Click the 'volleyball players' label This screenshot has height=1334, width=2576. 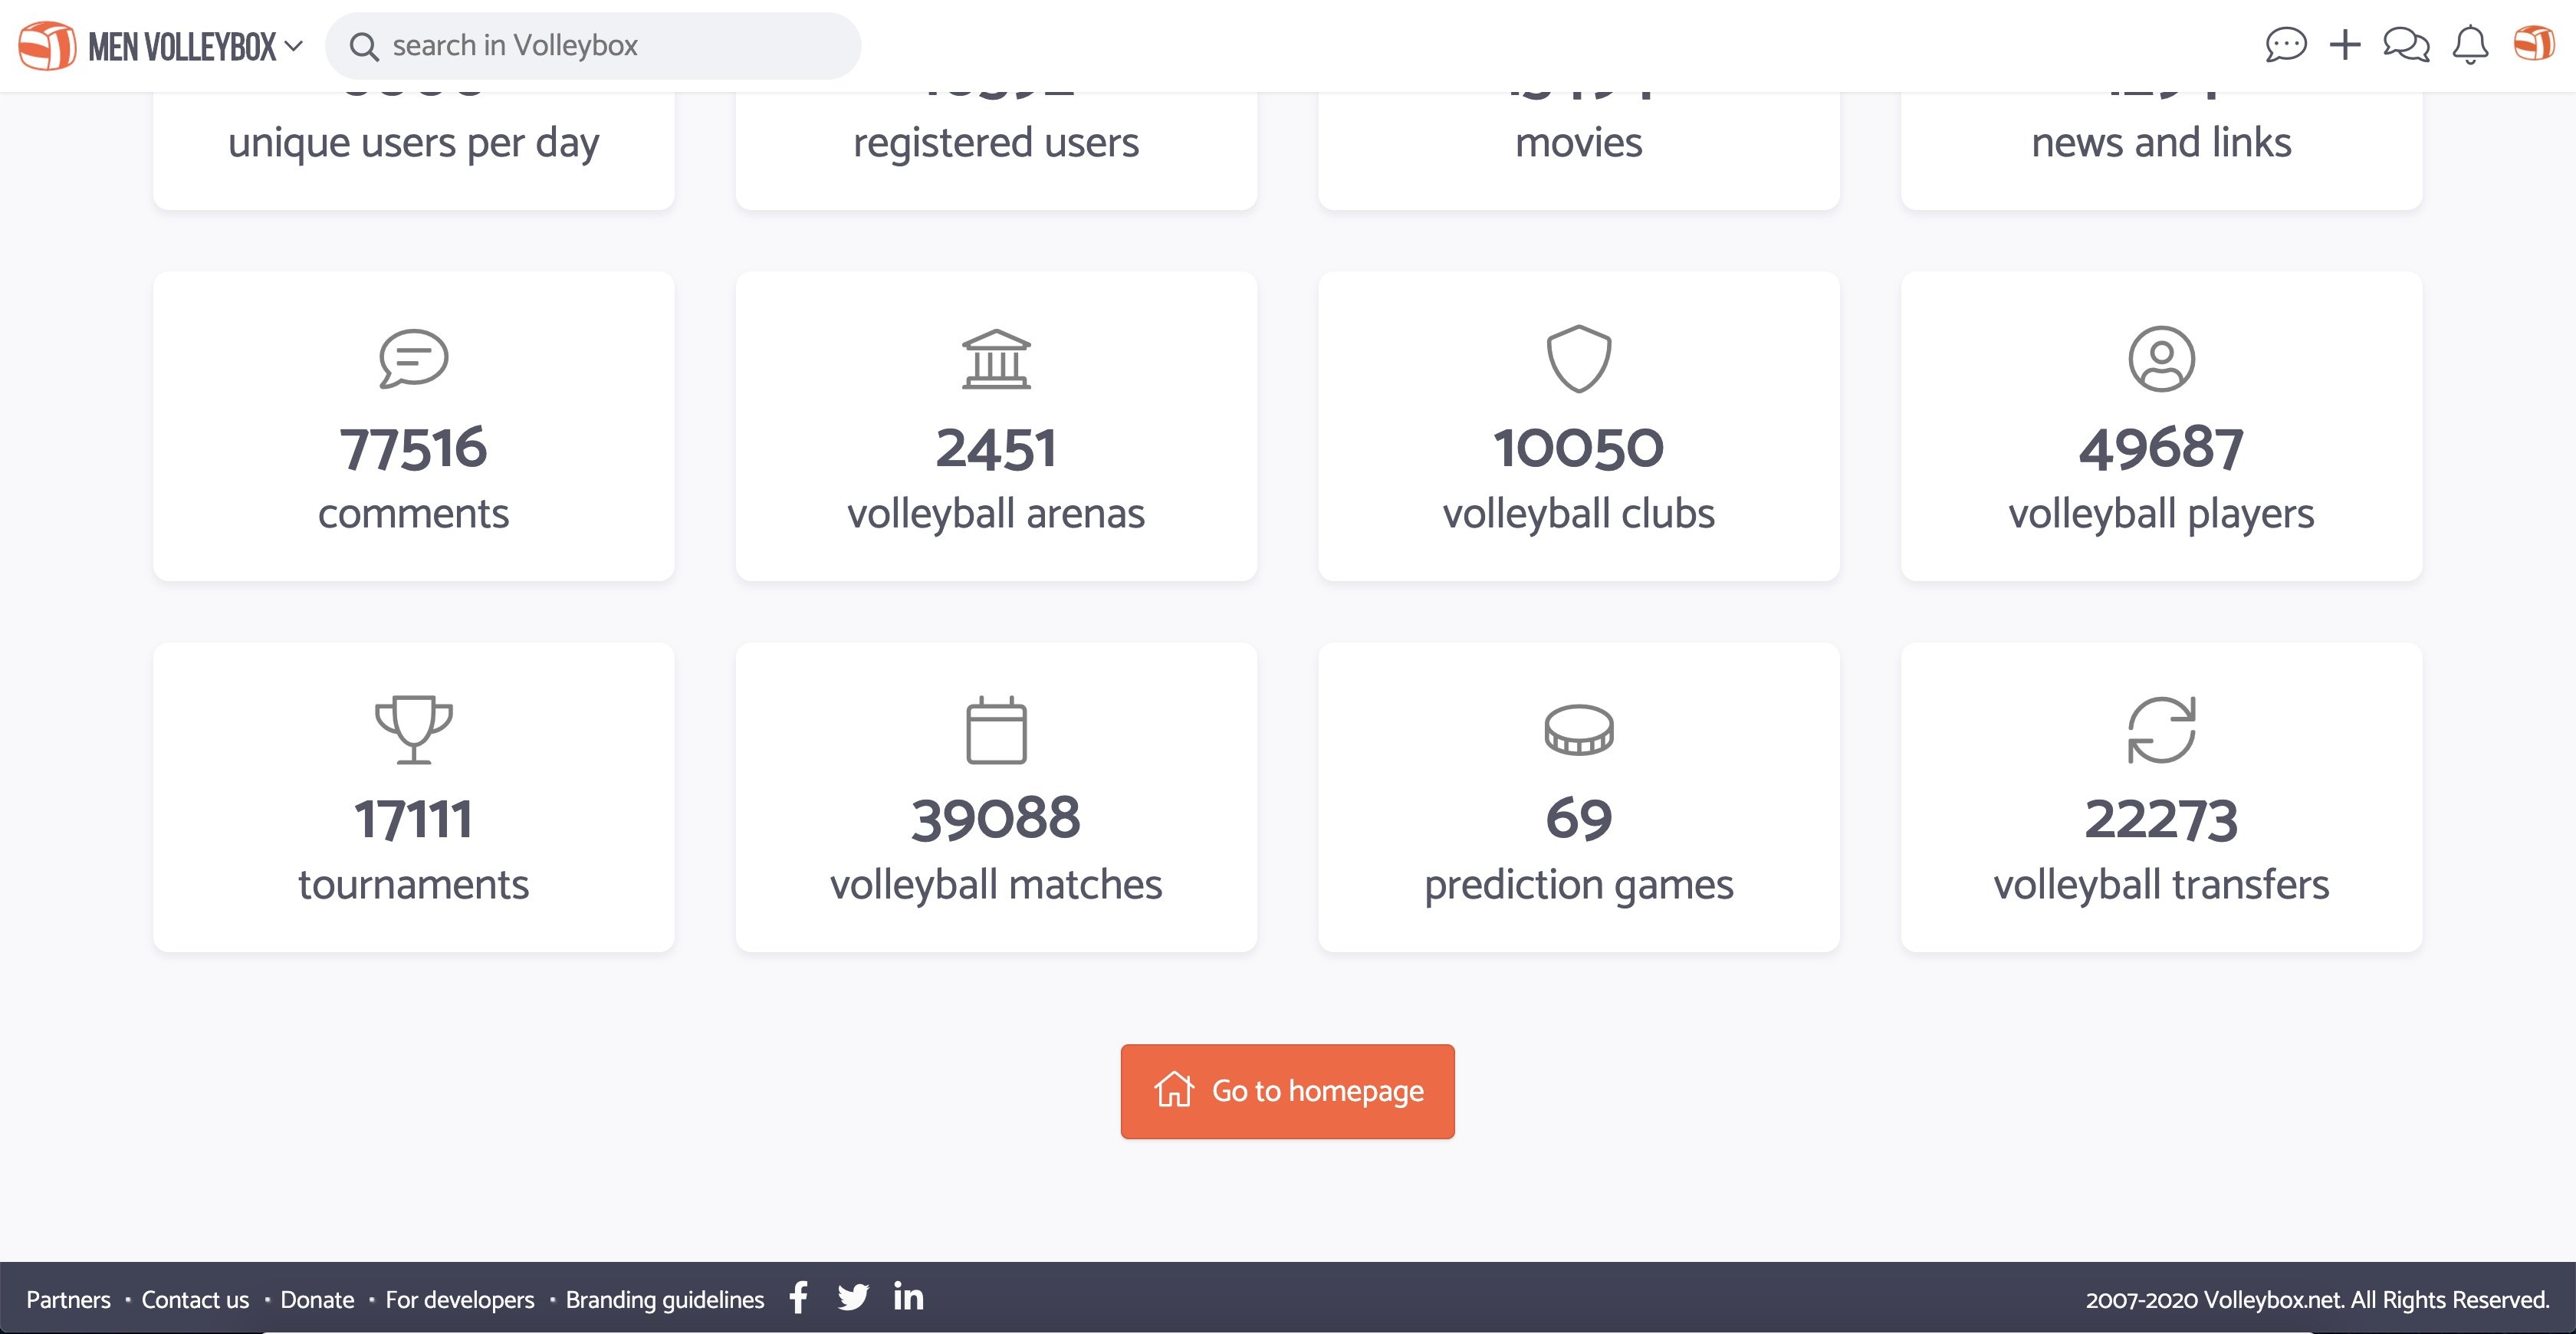pos(2162,514)
